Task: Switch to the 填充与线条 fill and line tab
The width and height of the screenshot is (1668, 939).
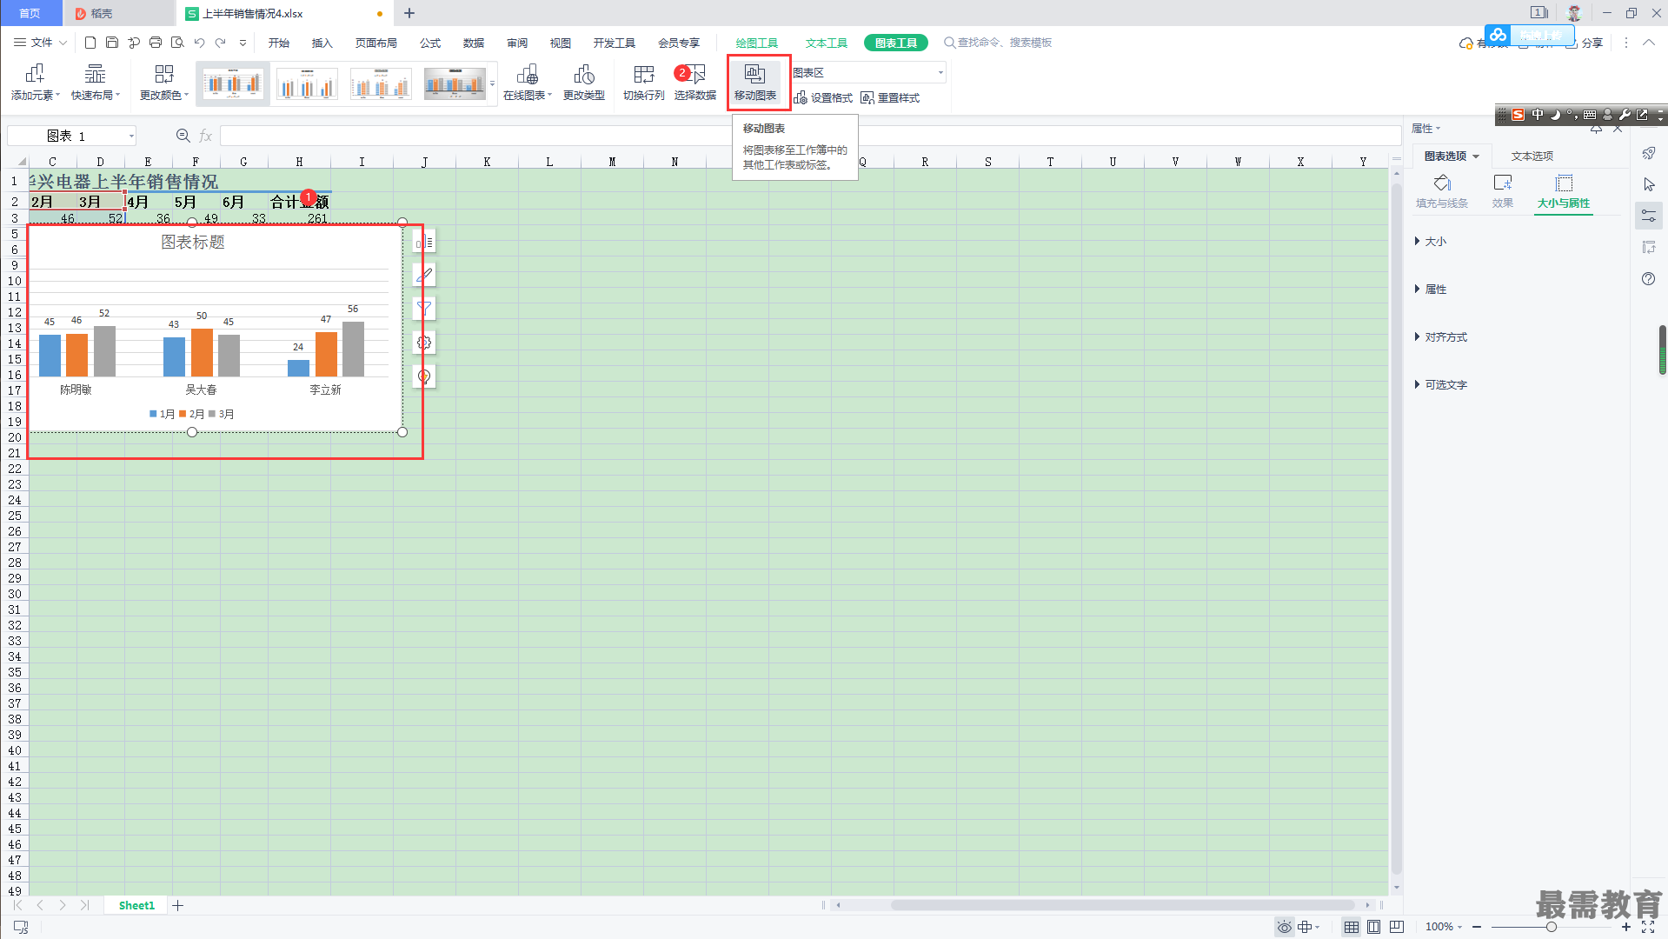Action: pyautogui.click(x=1442, y=190)
